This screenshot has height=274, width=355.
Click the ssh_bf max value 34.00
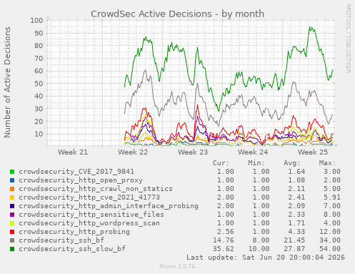[x=330, y=240]
